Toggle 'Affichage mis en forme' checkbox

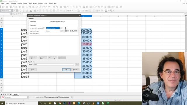[45, 97]
